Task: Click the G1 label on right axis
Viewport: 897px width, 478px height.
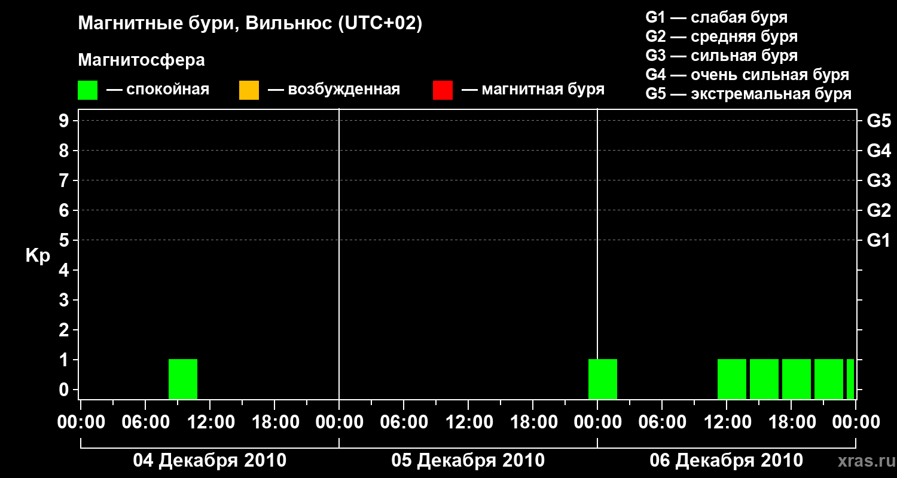Action: 879,240
